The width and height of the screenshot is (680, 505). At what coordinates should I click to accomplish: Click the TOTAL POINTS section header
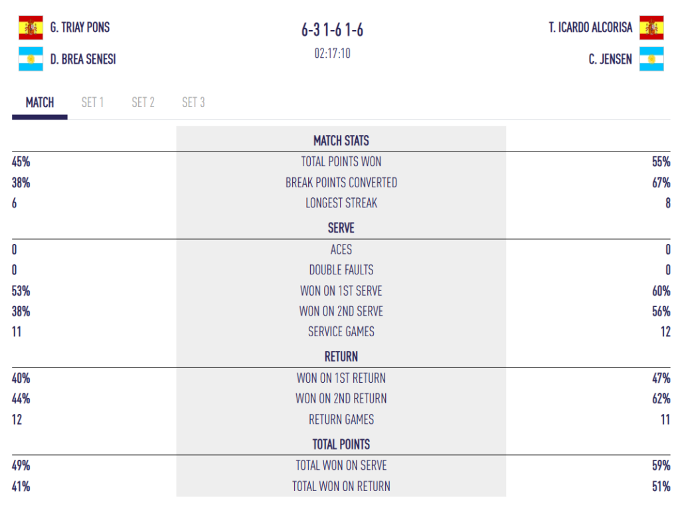point(341,445)
